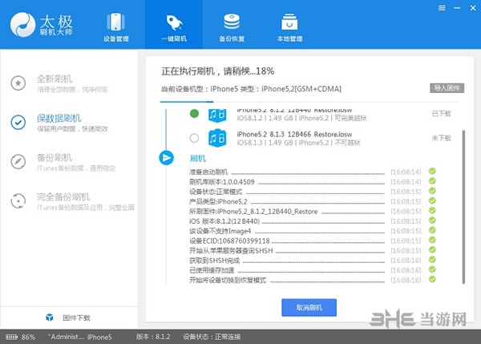Open the hamburger menu in title bar
Viewport: 481px width, 344px height.
(442, 8)
